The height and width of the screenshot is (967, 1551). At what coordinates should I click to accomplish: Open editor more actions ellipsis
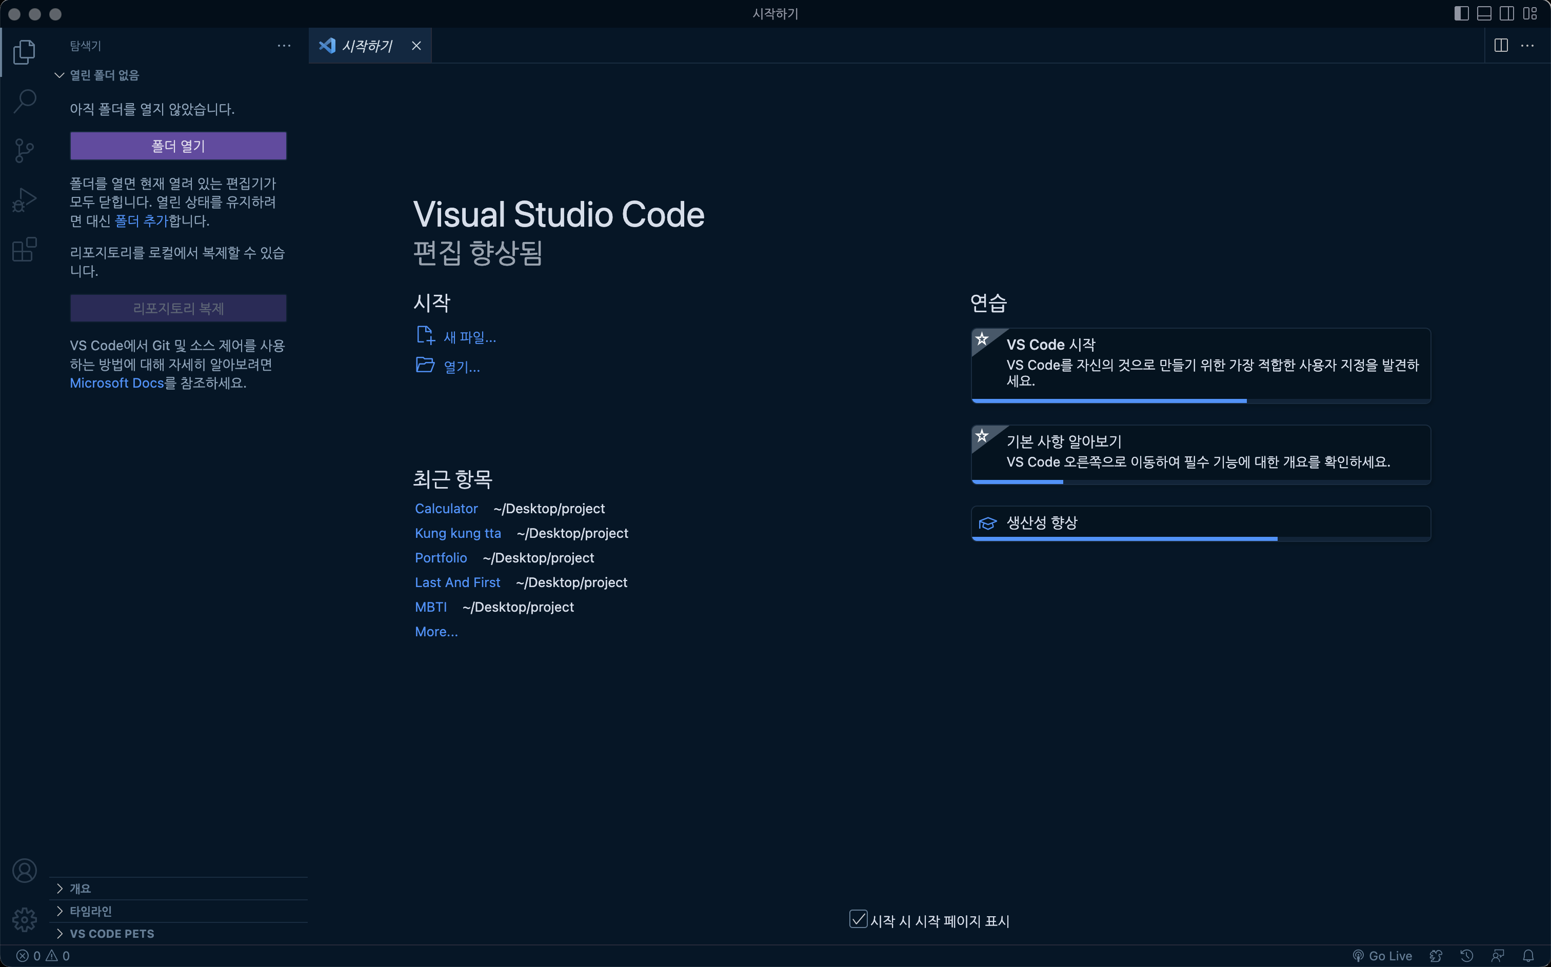(x=1527, y=46)
